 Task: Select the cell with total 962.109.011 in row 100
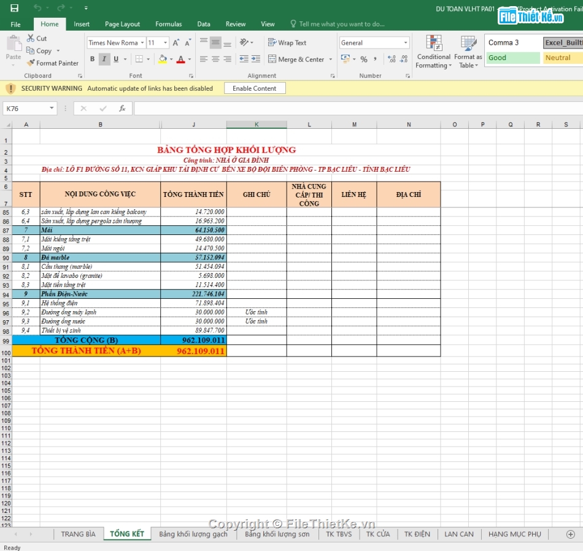pyautogui.click(x=194, y=351)
